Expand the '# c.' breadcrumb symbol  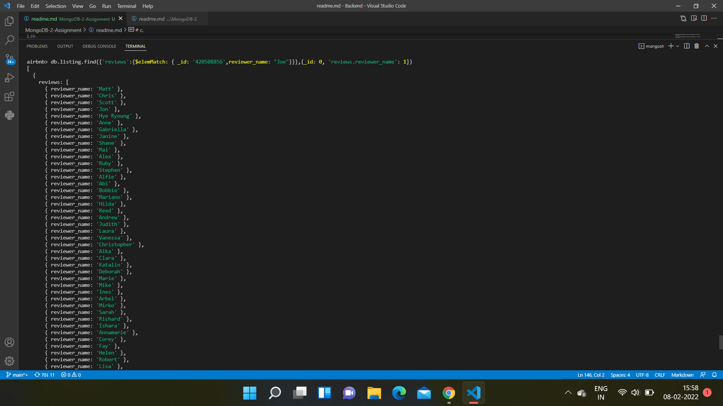click(136, 30)
